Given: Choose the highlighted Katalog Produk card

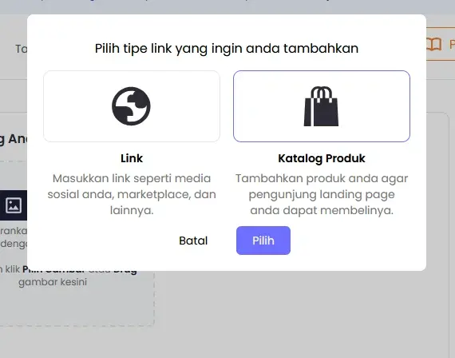Looking at the screenshot, I should click(322, 106).
